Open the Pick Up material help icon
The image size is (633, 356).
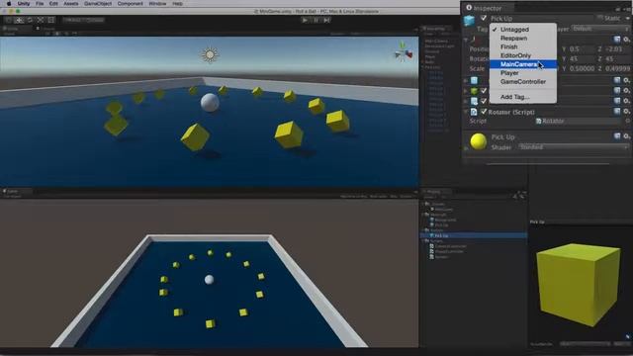[617, 136]
